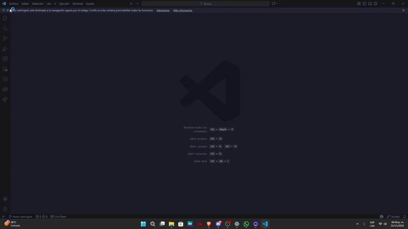
Task: Open the Live Share arrow icon in activity bar
Action: pos(5,100)
